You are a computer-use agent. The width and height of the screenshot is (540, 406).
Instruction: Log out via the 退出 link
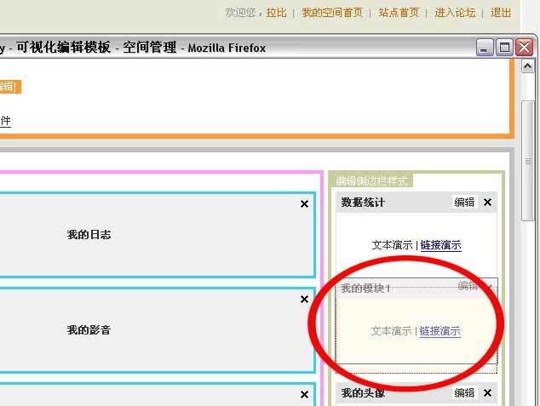(x=501, y=13)
